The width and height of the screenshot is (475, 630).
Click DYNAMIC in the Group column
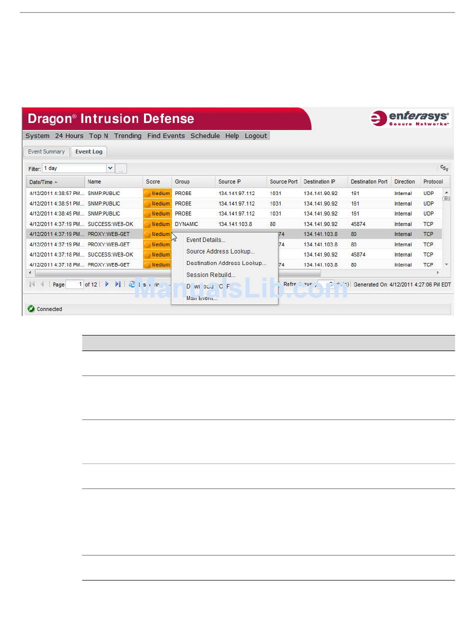tap(186, 224)
